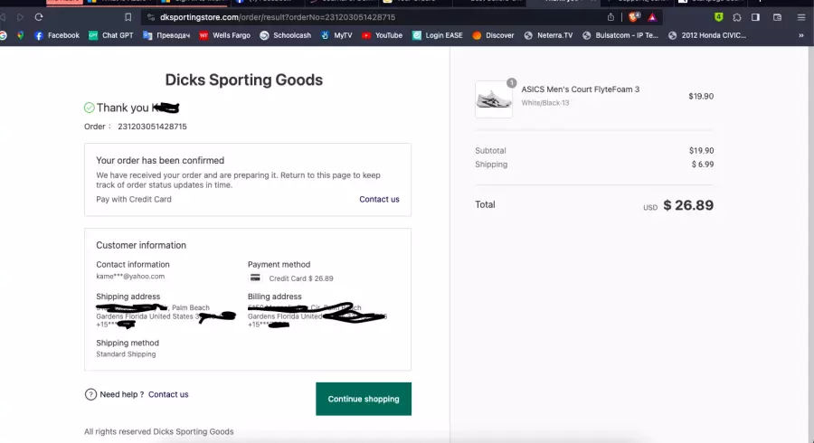Click the credit card icon under Payment method

pyautogui.click(x=255, y=278)
